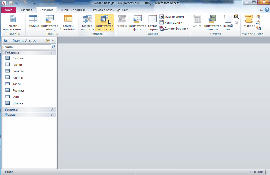
Task: Click the labels icon in Отчеты group
Action: pos(236,23)
